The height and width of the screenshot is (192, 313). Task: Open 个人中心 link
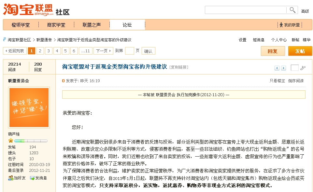279,40
